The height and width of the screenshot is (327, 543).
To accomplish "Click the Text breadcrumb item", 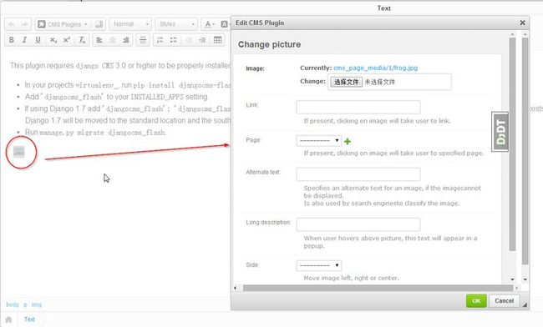I will (x=29, y=319).
